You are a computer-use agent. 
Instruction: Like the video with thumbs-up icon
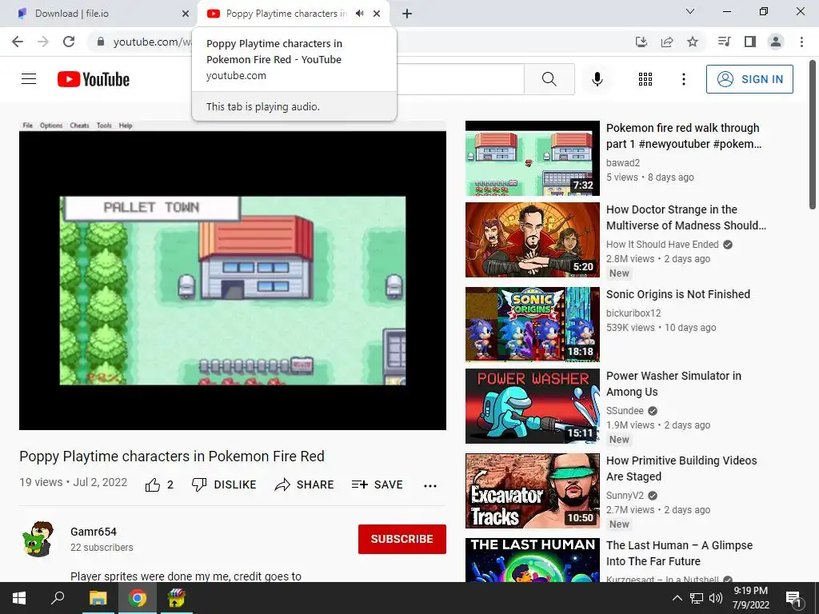153,485
